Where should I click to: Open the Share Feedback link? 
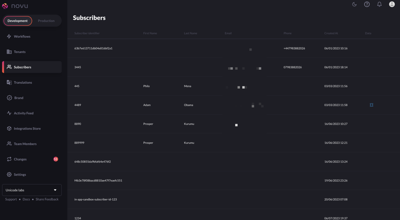[x=47, y=199]
